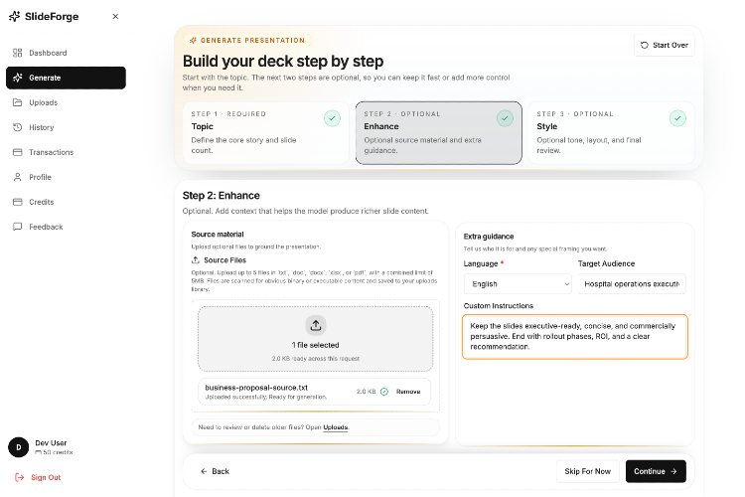Click the Custom Instructions text area
The image size is (745, 497).
574,337
